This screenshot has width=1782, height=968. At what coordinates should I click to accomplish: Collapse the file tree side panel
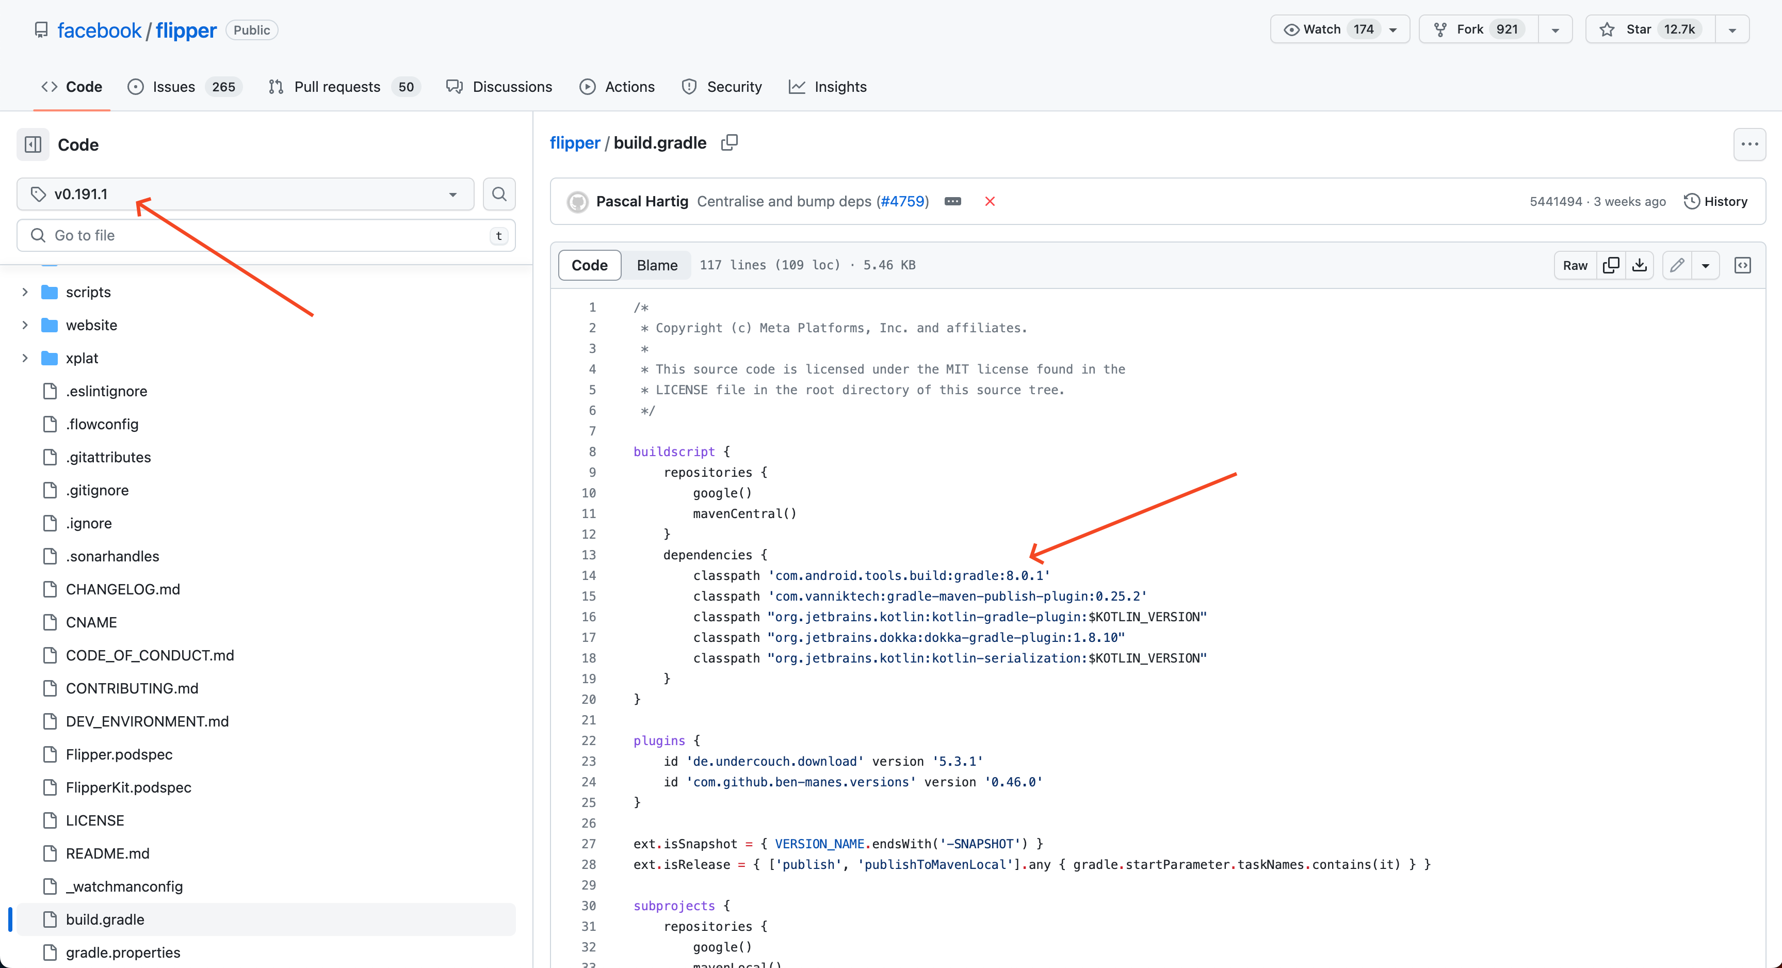click(33, 144)
